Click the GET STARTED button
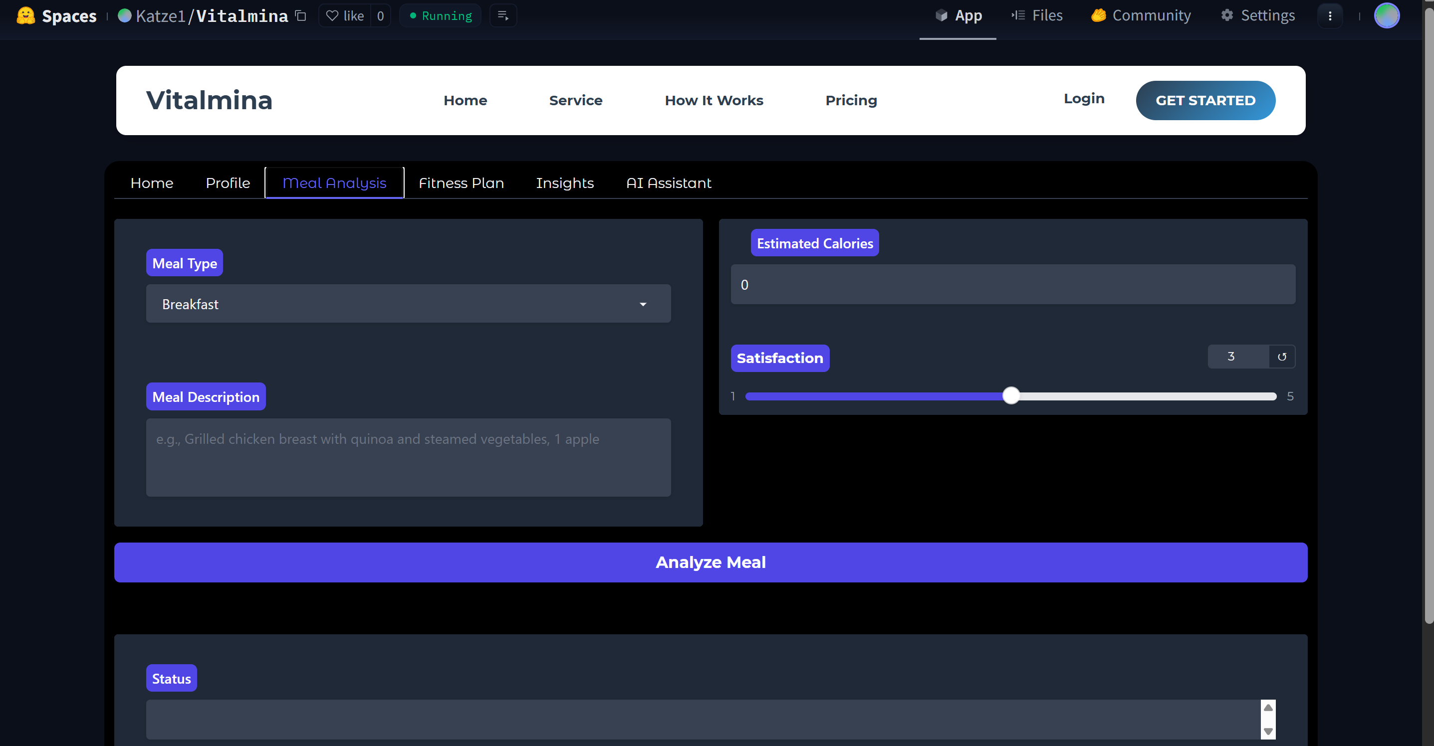Image resolution: width=1434 pixels, height=746 pixels. [x=1205, y=101]
